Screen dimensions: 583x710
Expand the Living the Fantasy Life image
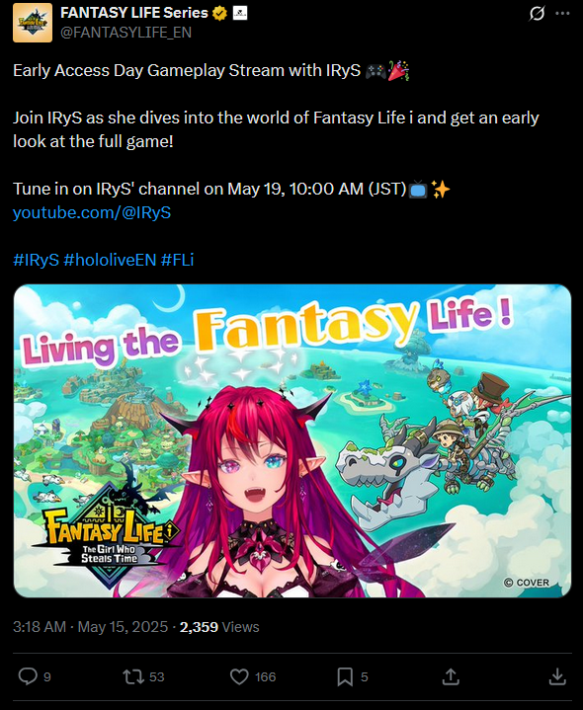tap(292, 440)
